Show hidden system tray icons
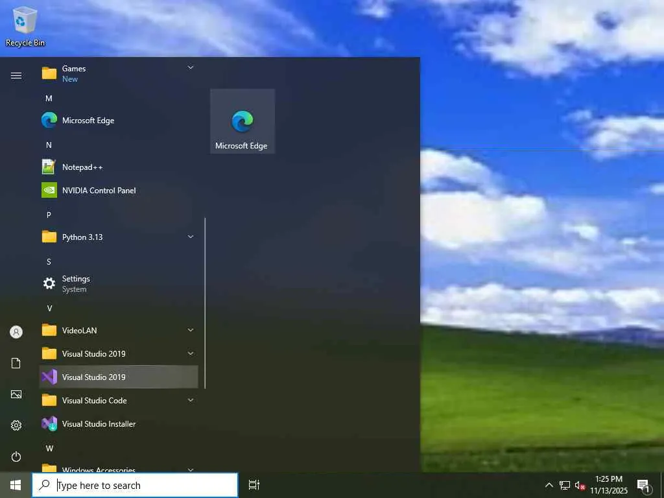The image size is (664, 498). click(549, 485)
